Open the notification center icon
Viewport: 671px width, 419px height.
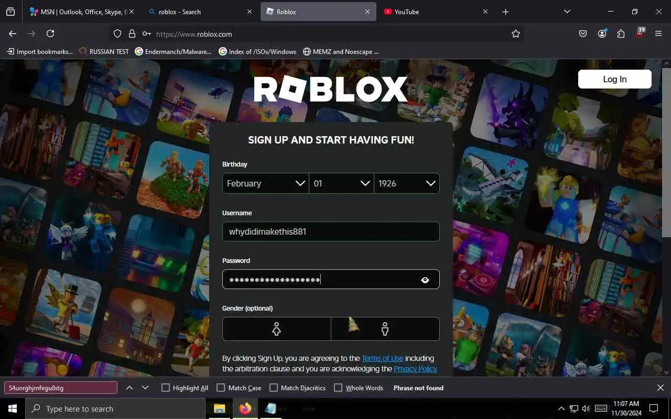(654, 409)
